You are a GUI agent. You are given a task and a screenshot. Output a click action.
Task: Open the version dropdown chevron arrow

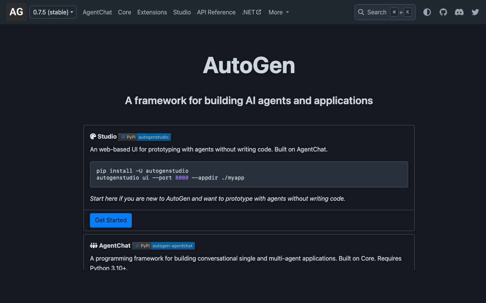pyautogui.click(x=72, y=12)
